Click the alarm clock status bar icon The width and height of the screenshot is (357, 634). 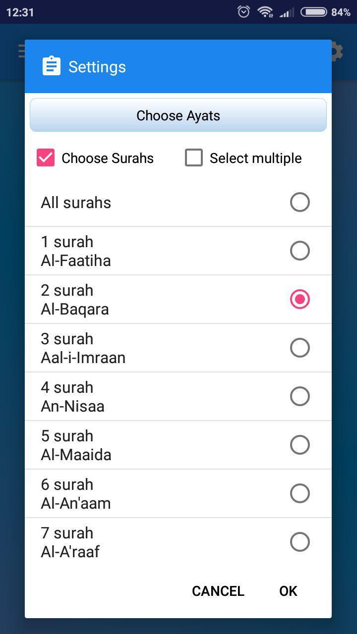click(243, 11)
